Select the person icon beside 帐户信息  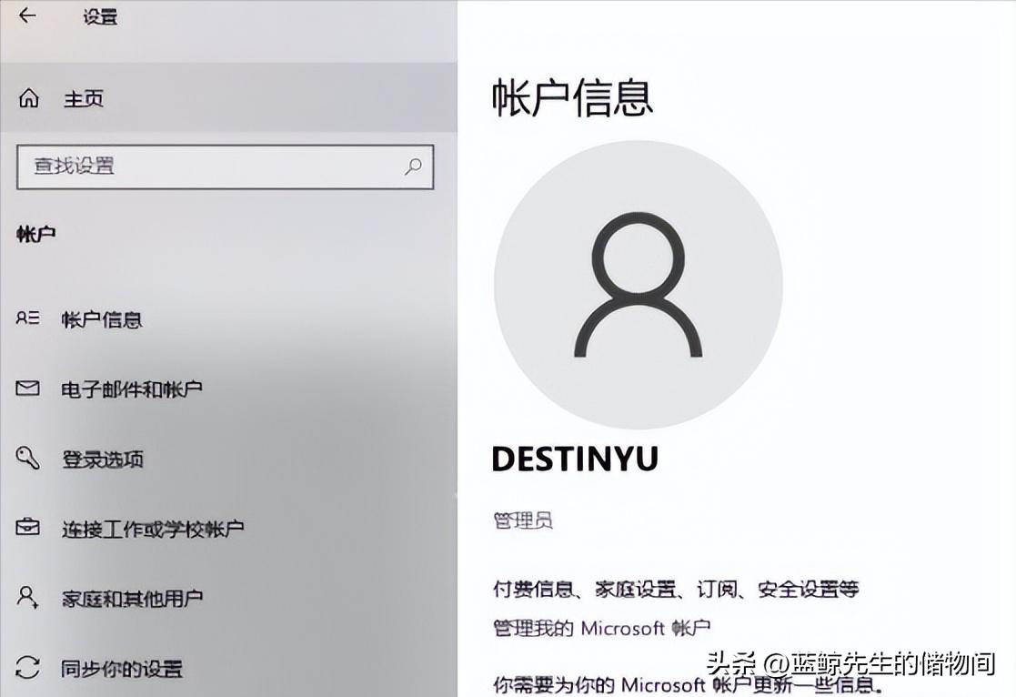tap(28, 318)
